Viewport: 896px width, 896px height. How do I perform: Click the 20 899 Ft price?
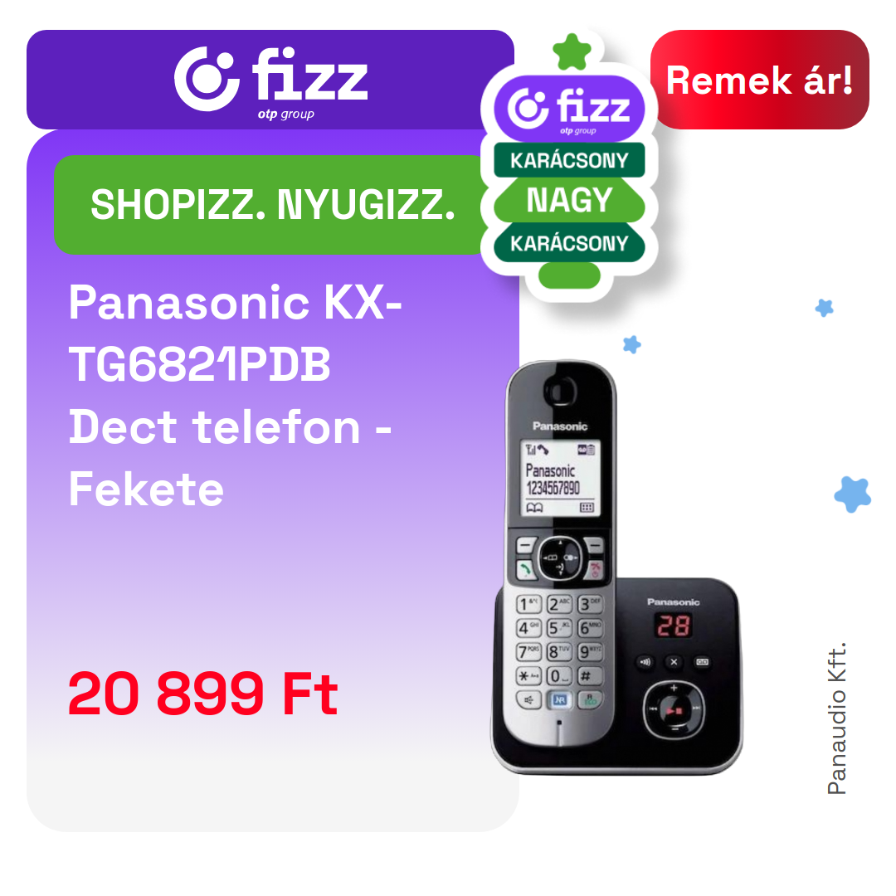[x=203, y=693]
